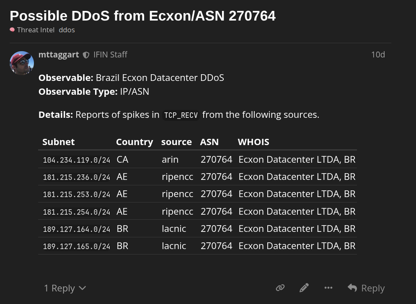This screenshot has width=416, height=304.
Task: Select the ddos tag
Action: (x=67, y=30)
